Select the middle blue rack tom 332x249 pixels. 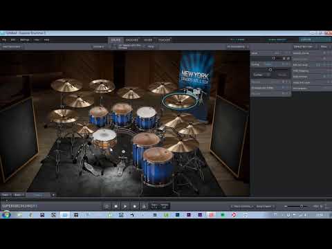(x=122, y=115)
